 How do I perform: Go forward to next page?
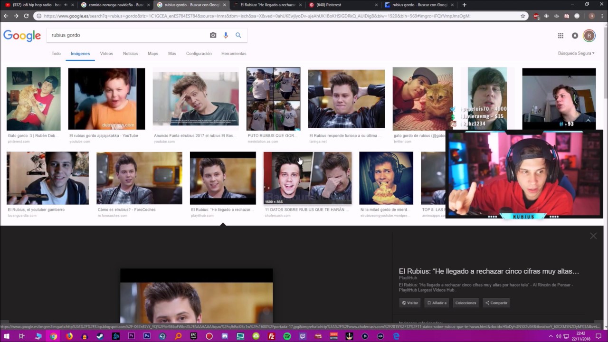[x=16, y=16]
